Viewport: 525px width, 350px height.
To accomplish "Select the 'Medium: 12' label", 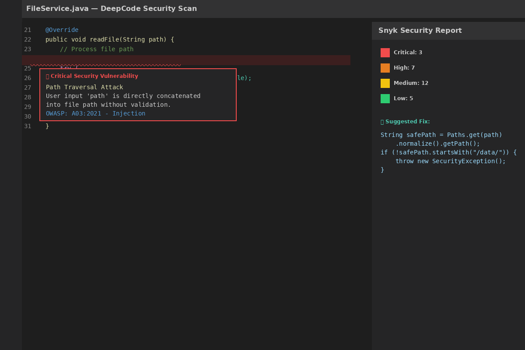I will click(411, 83).
